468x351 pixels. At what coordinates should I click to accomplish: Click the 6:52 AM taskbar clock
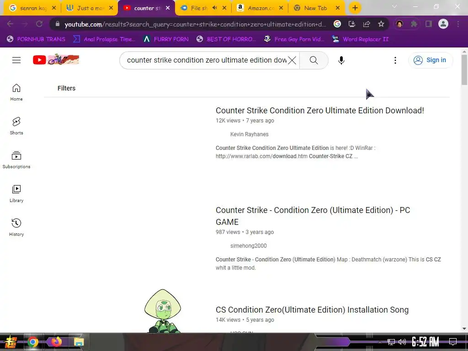pyautogui.click(x=425, y=342)
